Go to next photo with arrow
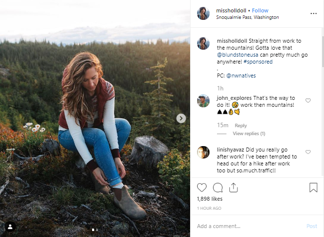Image resolution: width=324 pixels, height=237 pixels. click(181, 118)
